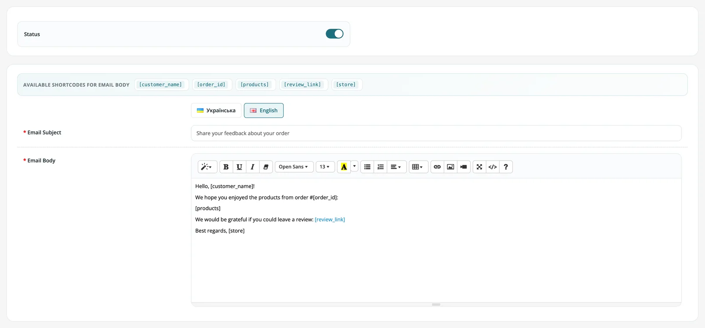This screenshot has width=705, height=328.
Task: Insert an ordered numbered list
Action: 380,167
